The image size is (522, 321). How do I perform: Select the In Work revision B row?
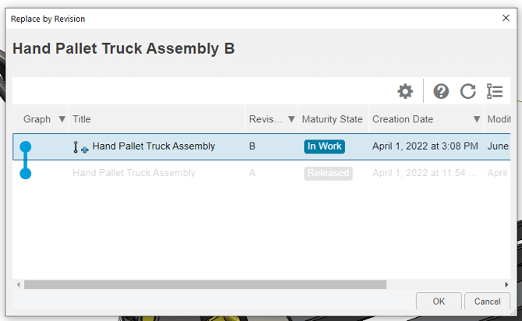click(x=261, y=146)
